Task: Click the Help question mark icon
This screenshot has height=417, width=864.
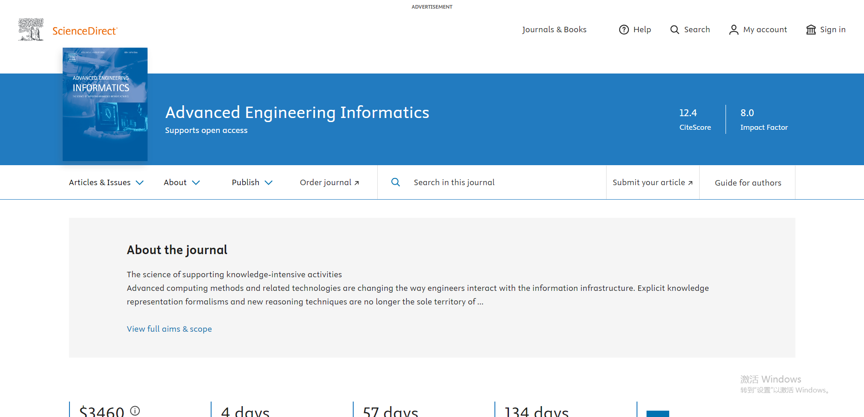Action: [x=624, y=29]
